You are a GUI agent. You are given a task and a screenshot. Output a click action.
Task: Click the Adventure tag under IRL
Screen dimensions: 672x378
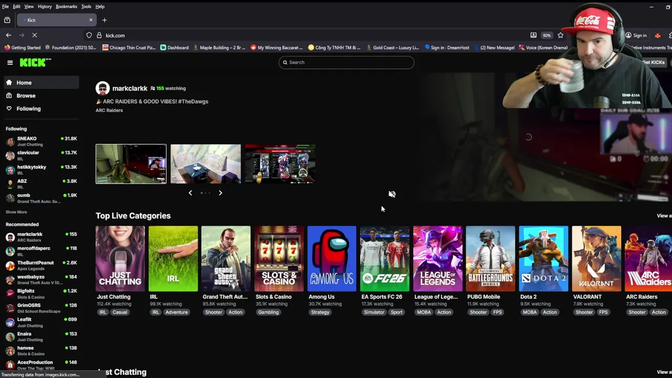click(176, 312)
